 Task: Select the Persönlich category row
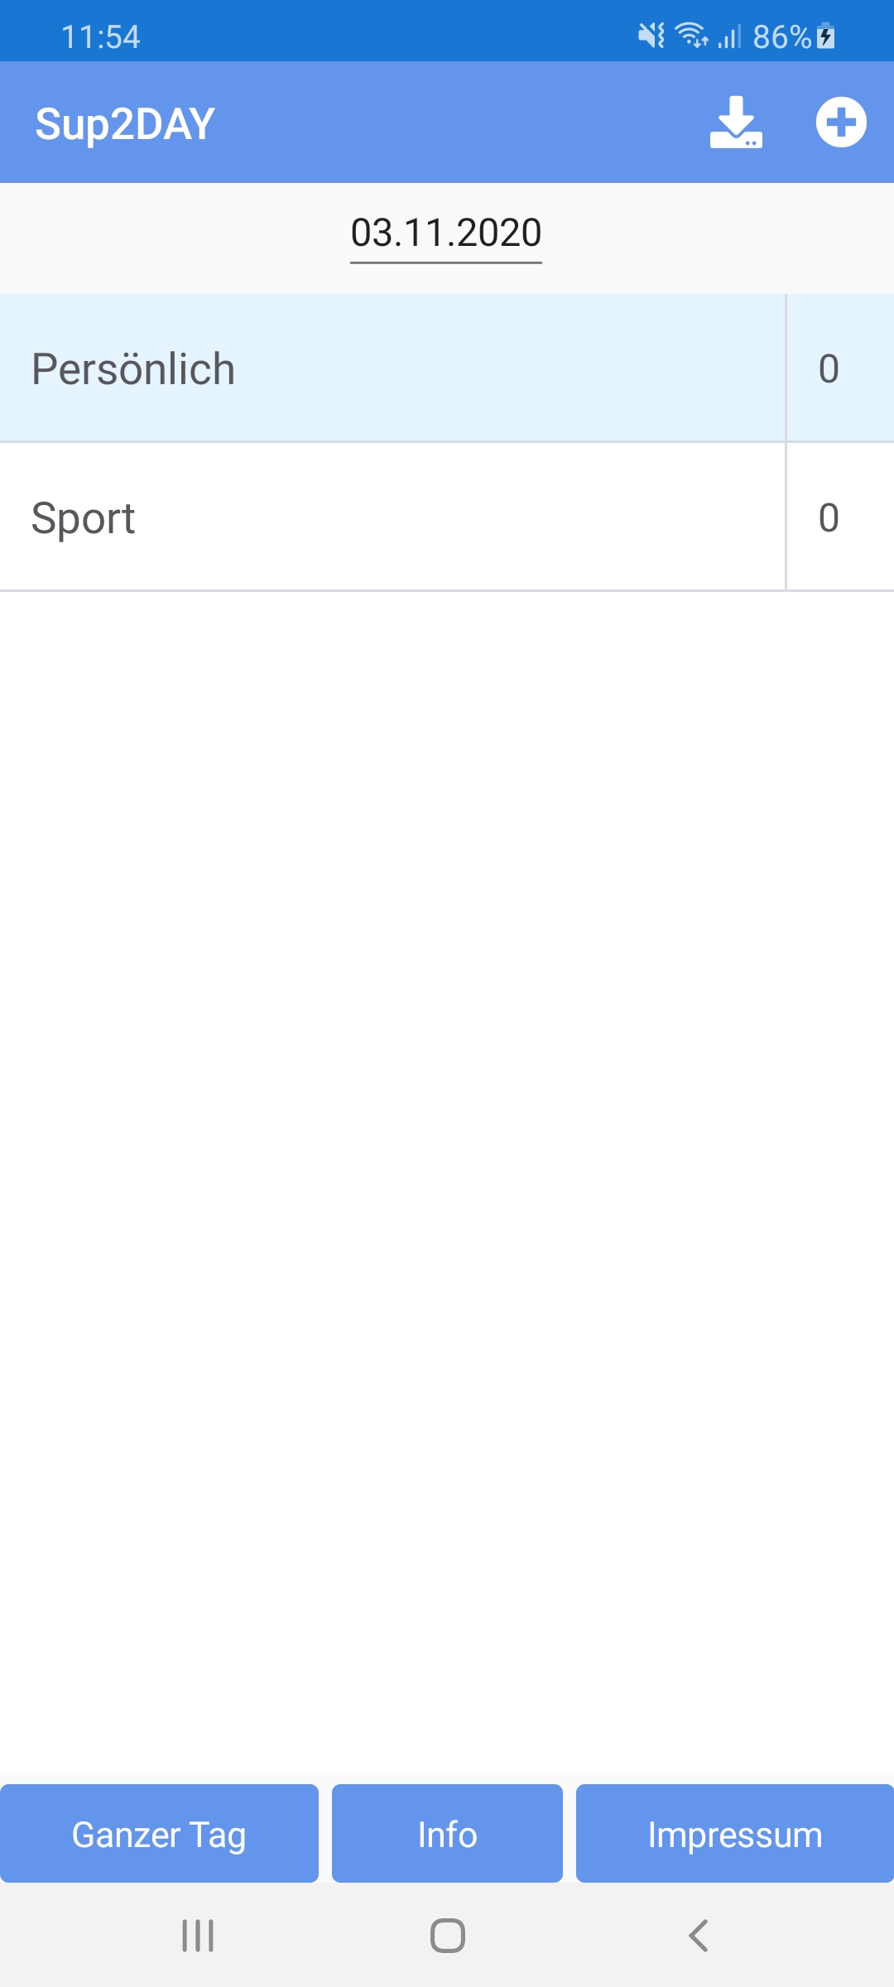pyautogui.click(x=389, y=368)
